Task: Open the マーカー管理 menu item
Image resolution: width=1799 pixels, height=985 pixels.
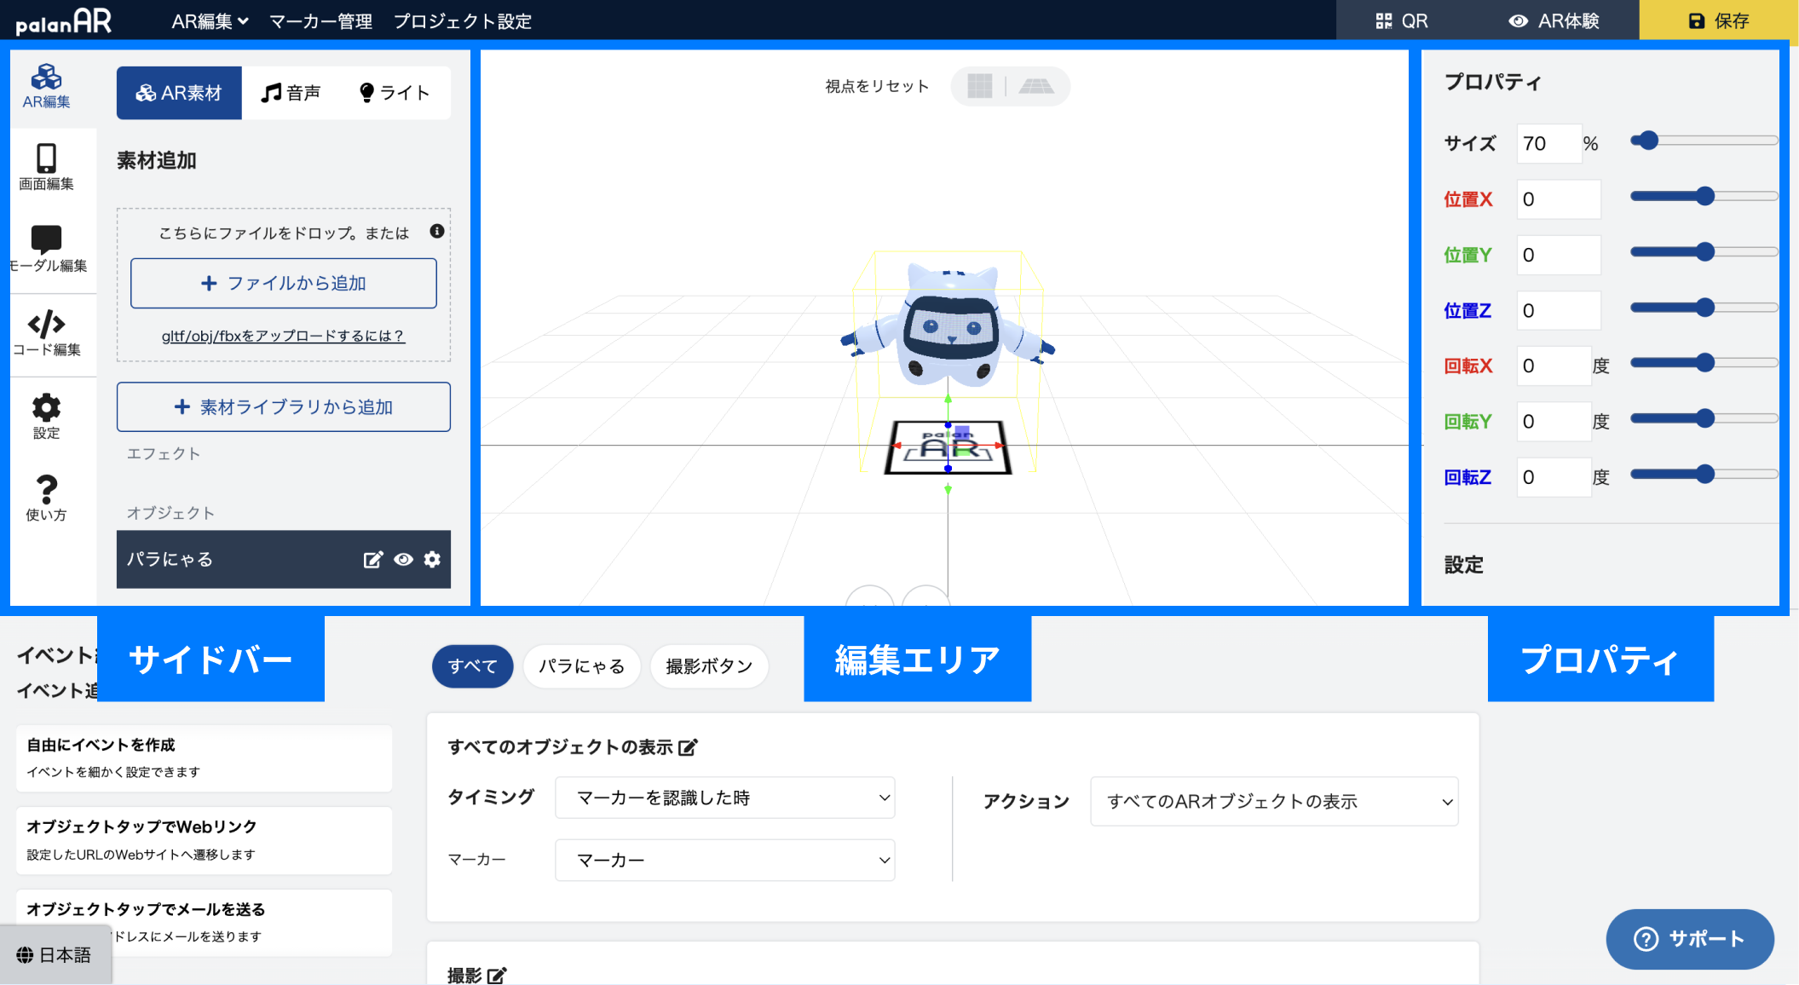Action: pos(320,21)
